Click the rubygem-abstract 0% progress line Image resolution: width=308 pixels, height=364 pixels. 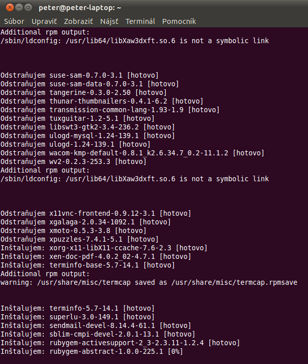point(92,351)
